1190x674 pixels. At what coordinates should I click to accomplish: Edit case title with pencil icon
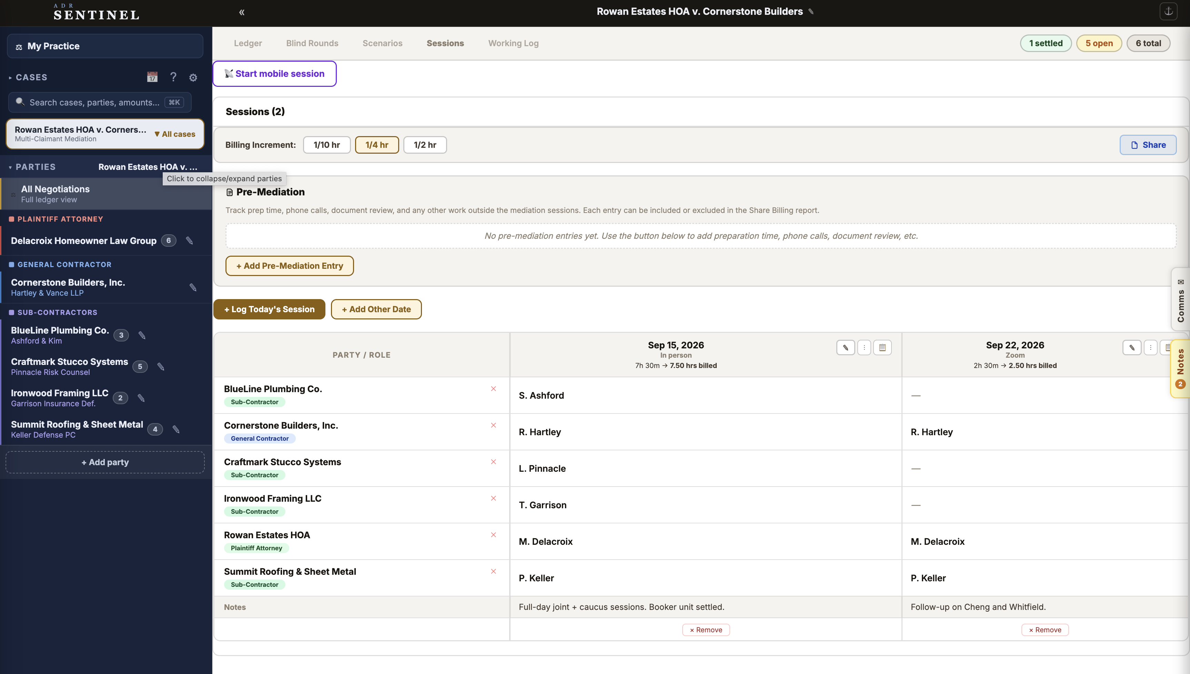coord(811,12)
